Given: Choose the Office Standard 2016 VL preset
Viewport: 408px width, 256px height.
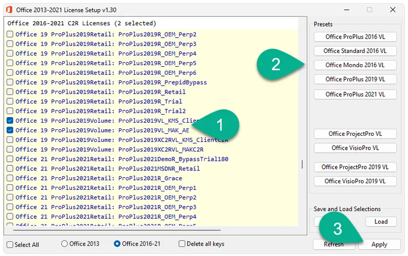Looking at the screenshot, I should click(x=355, y=51).
